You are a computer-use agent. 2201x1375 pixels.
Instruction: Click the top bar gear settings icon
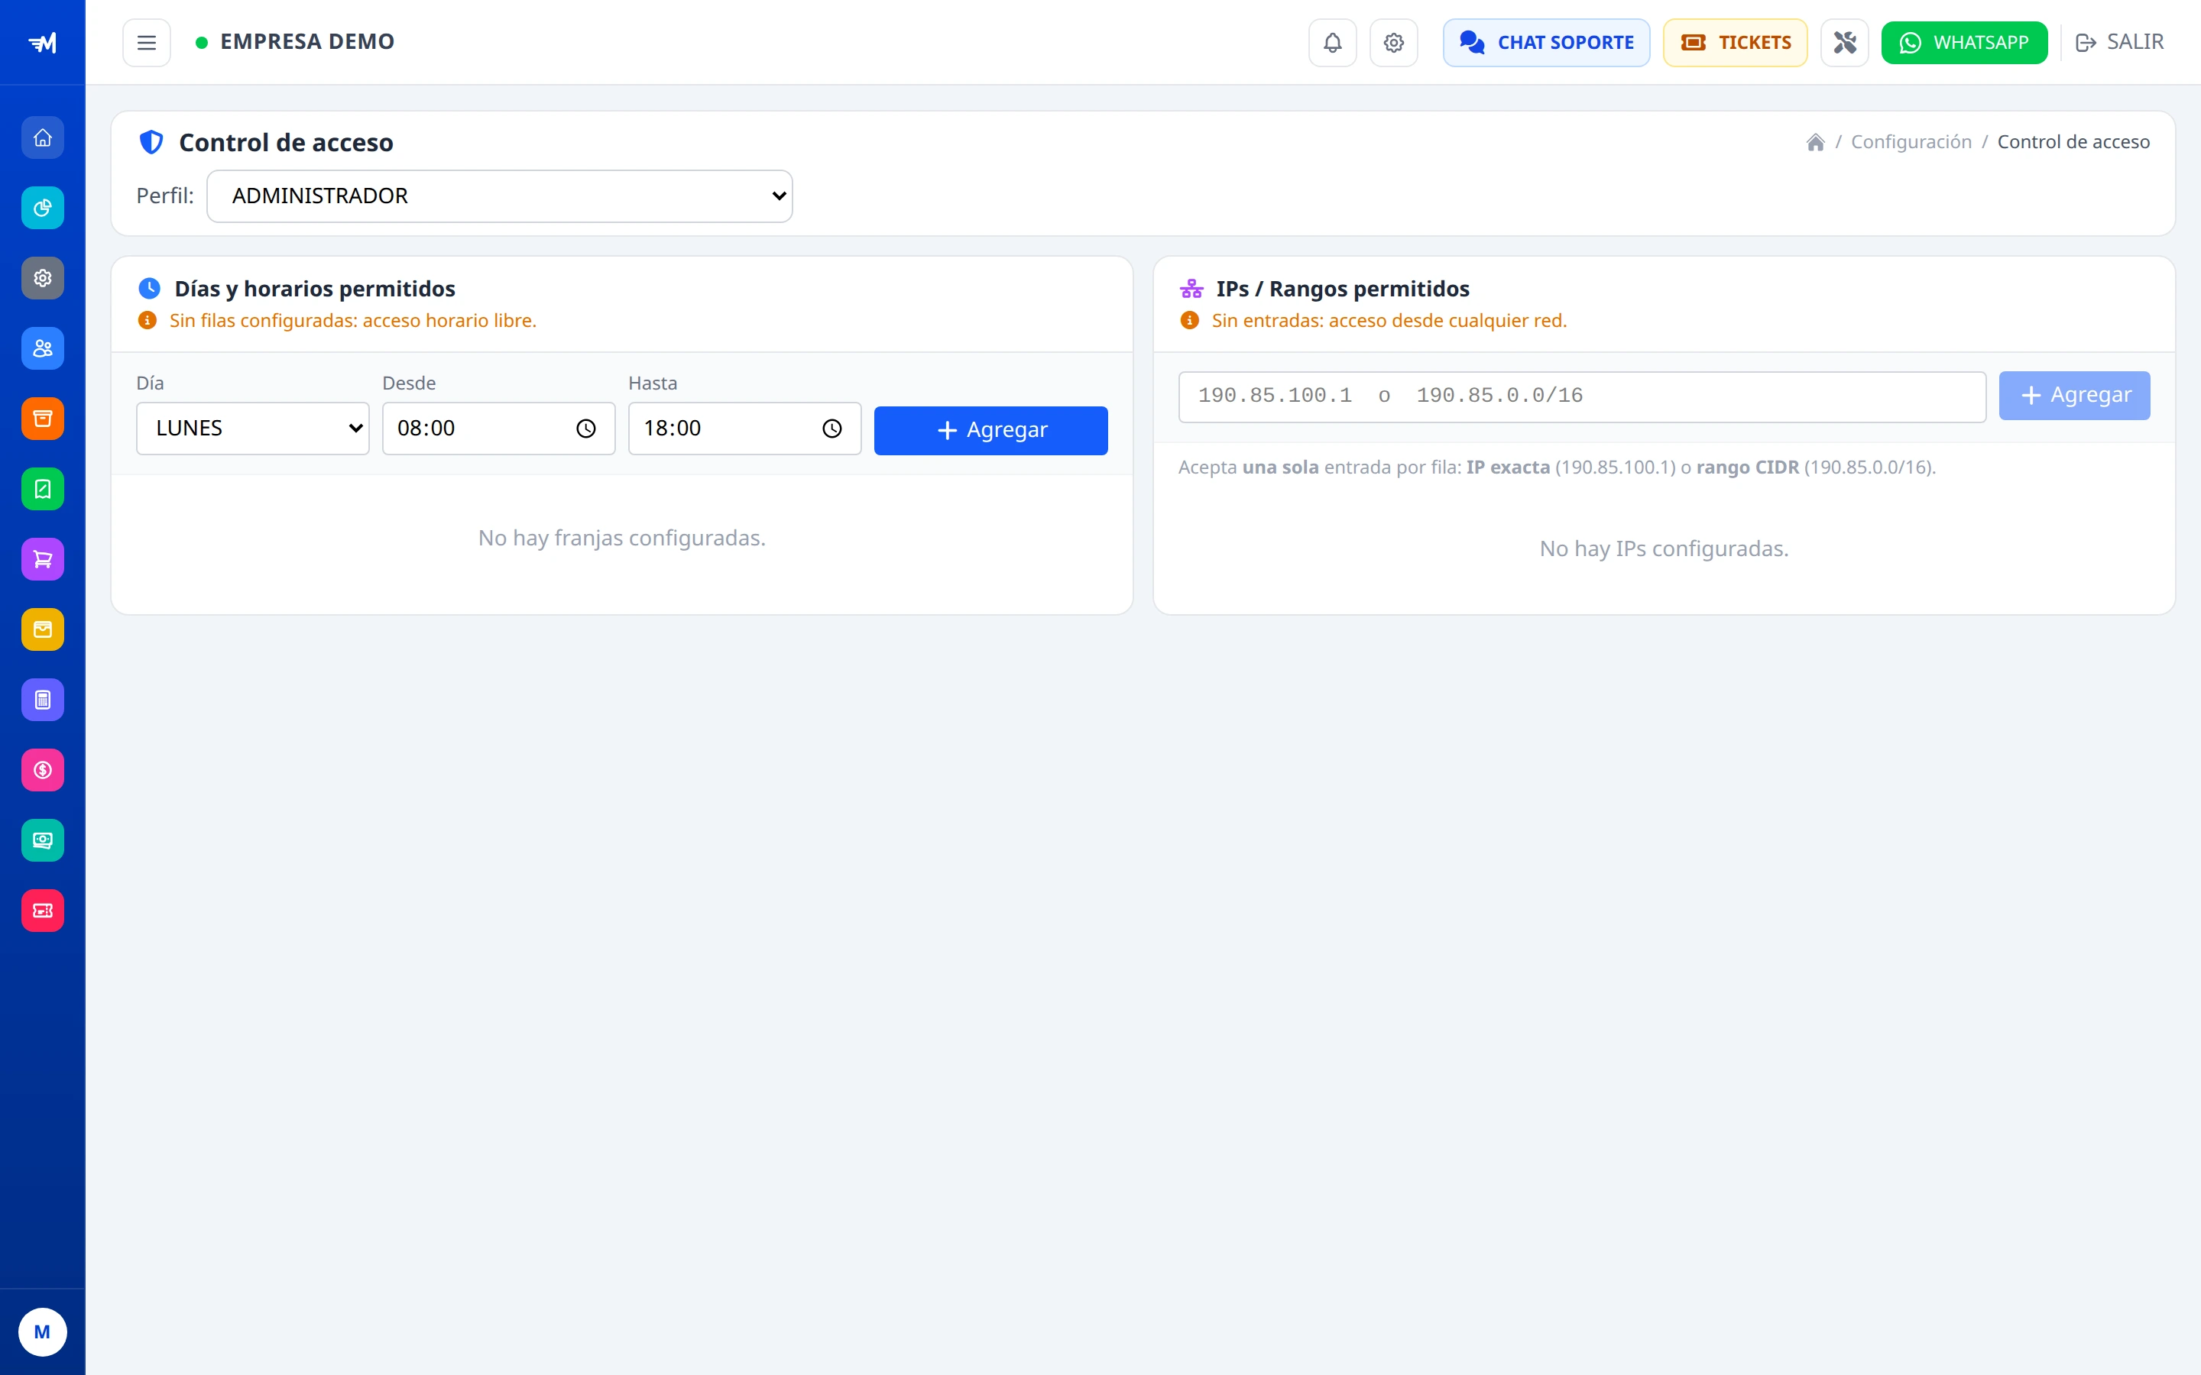click(1393, 43)
